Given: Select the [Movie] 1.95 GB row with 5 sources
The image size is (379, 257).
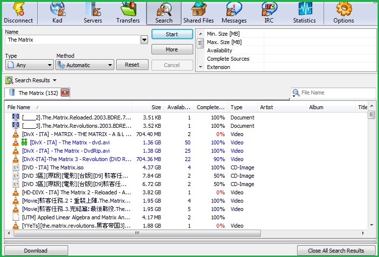Looking at the screenshot, I should (x=186, y=209).
